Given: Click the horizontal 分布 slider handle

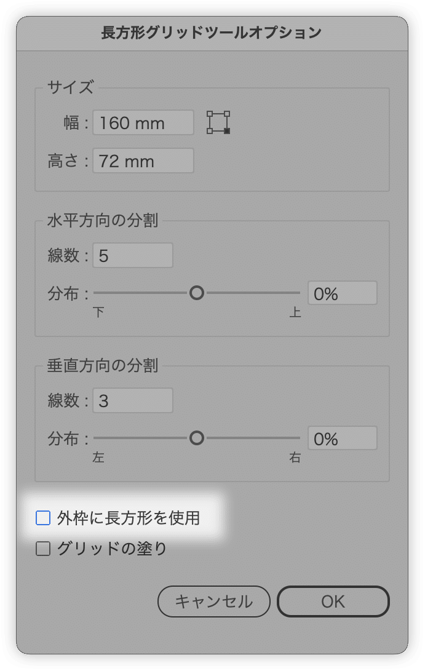Looking at the screenshot, I should coord(196,293).
